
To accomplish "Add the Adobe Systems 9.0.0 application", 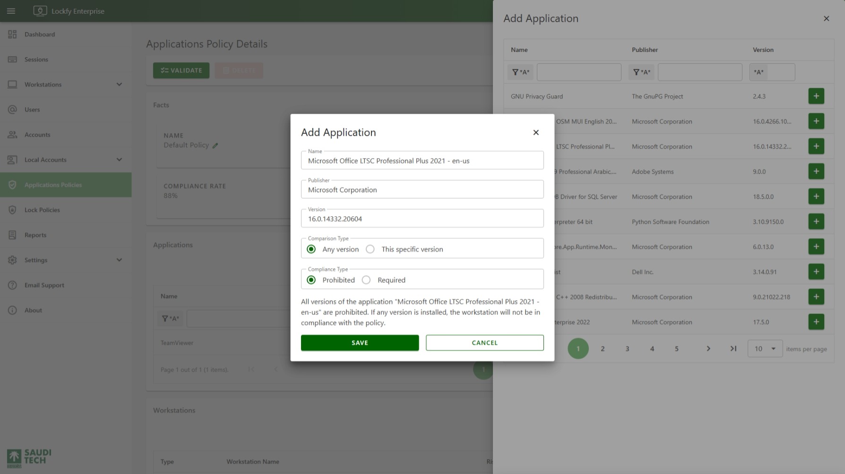I will pyautogui.click(x=816, y=171).
